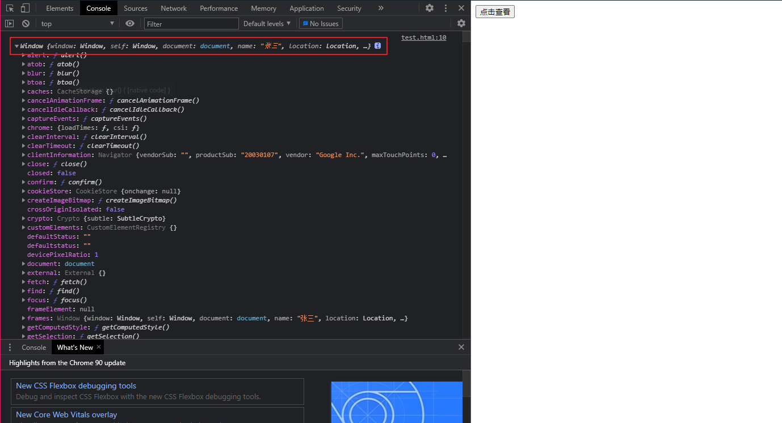Open the Application tab
Image resolution: width=782 pixels, height=423 pixels.
(x=306, y=8)
